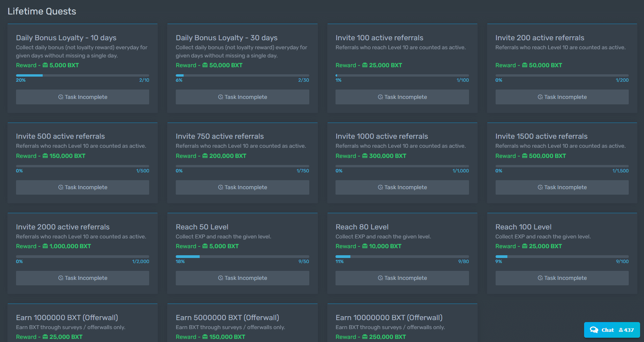This screenshot has height=342, width=644.
Task: Click BXT coin icon beside 500,000 BXT reward
Action: pos(525,156)
